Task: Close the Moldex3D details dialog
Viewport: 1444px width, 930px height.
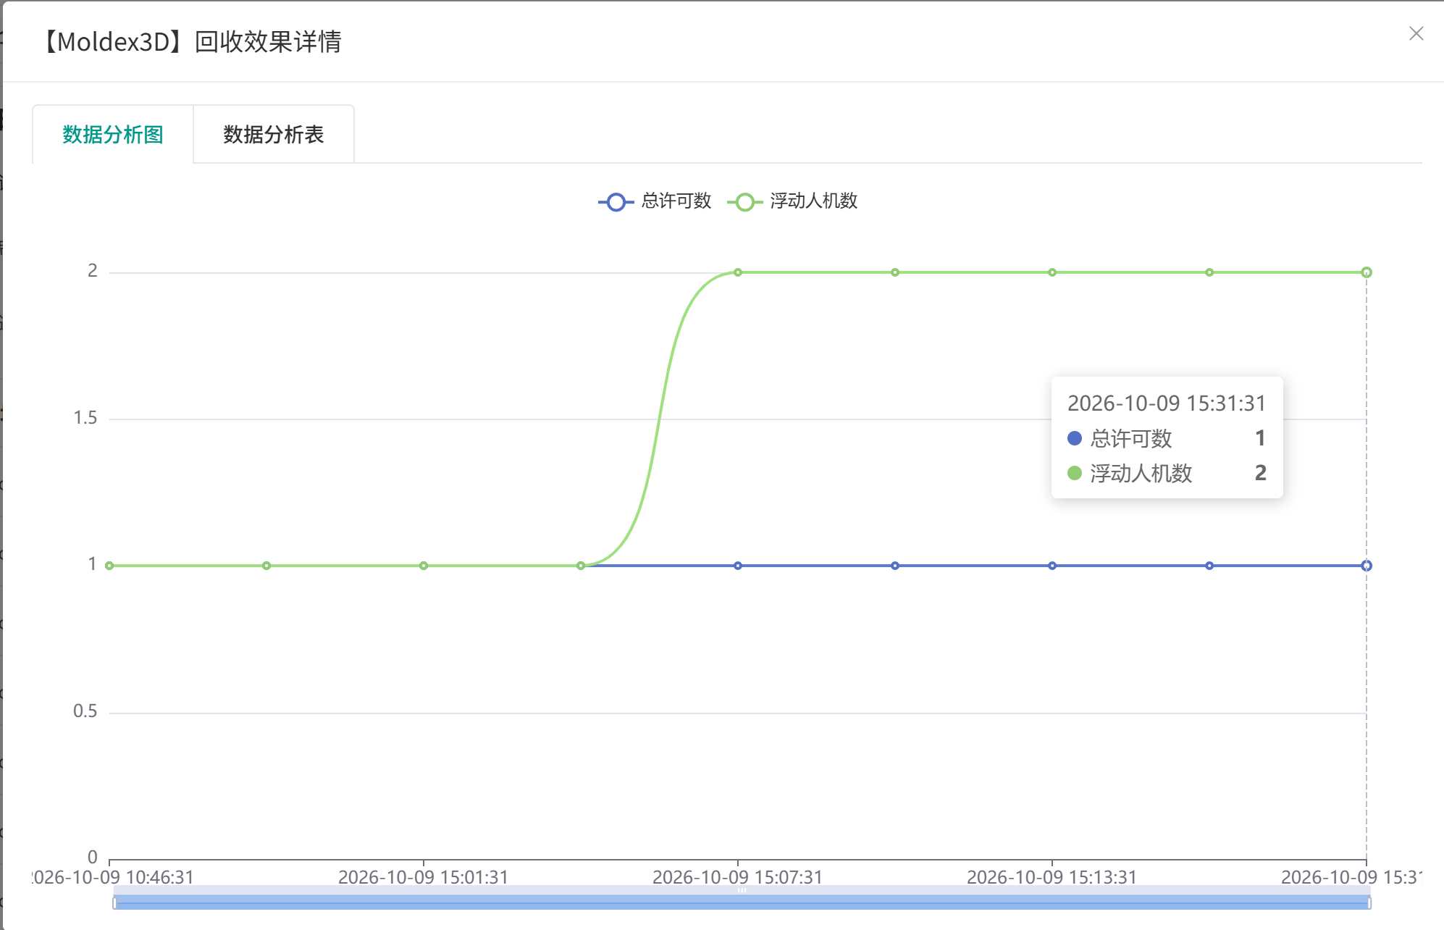Action: point(1416,34)
